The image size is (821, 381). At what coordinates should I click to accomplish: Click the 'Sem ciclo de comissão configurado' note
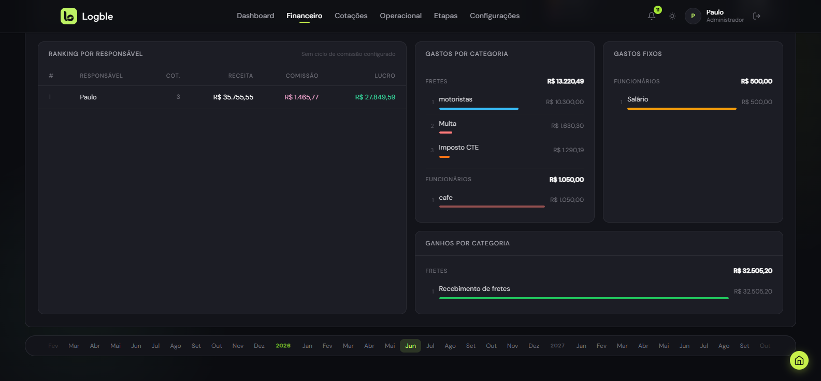click(x=349, y=54)
